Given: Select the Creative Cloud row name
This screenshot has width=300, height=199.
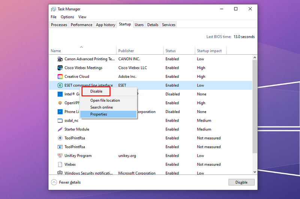Looking at the screenshot, I should click(77, 77).
